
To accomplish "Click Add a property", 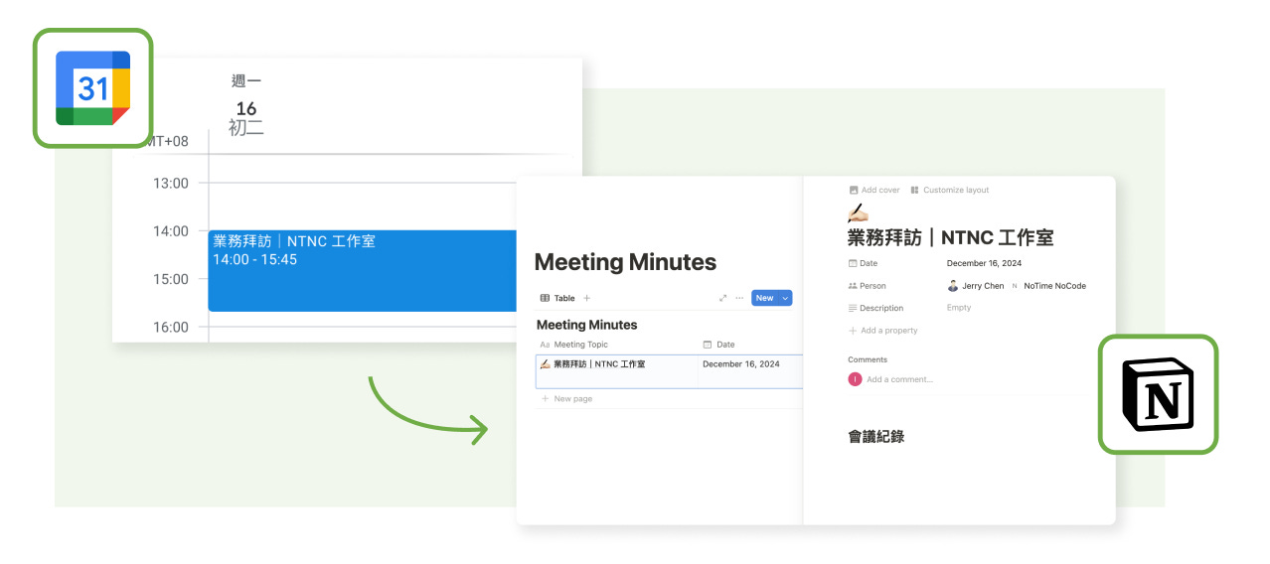I will click(882, 331).
